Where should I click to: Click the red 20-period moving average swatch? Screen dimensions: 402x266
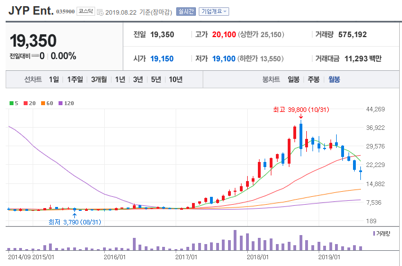[x=25, y=103]
